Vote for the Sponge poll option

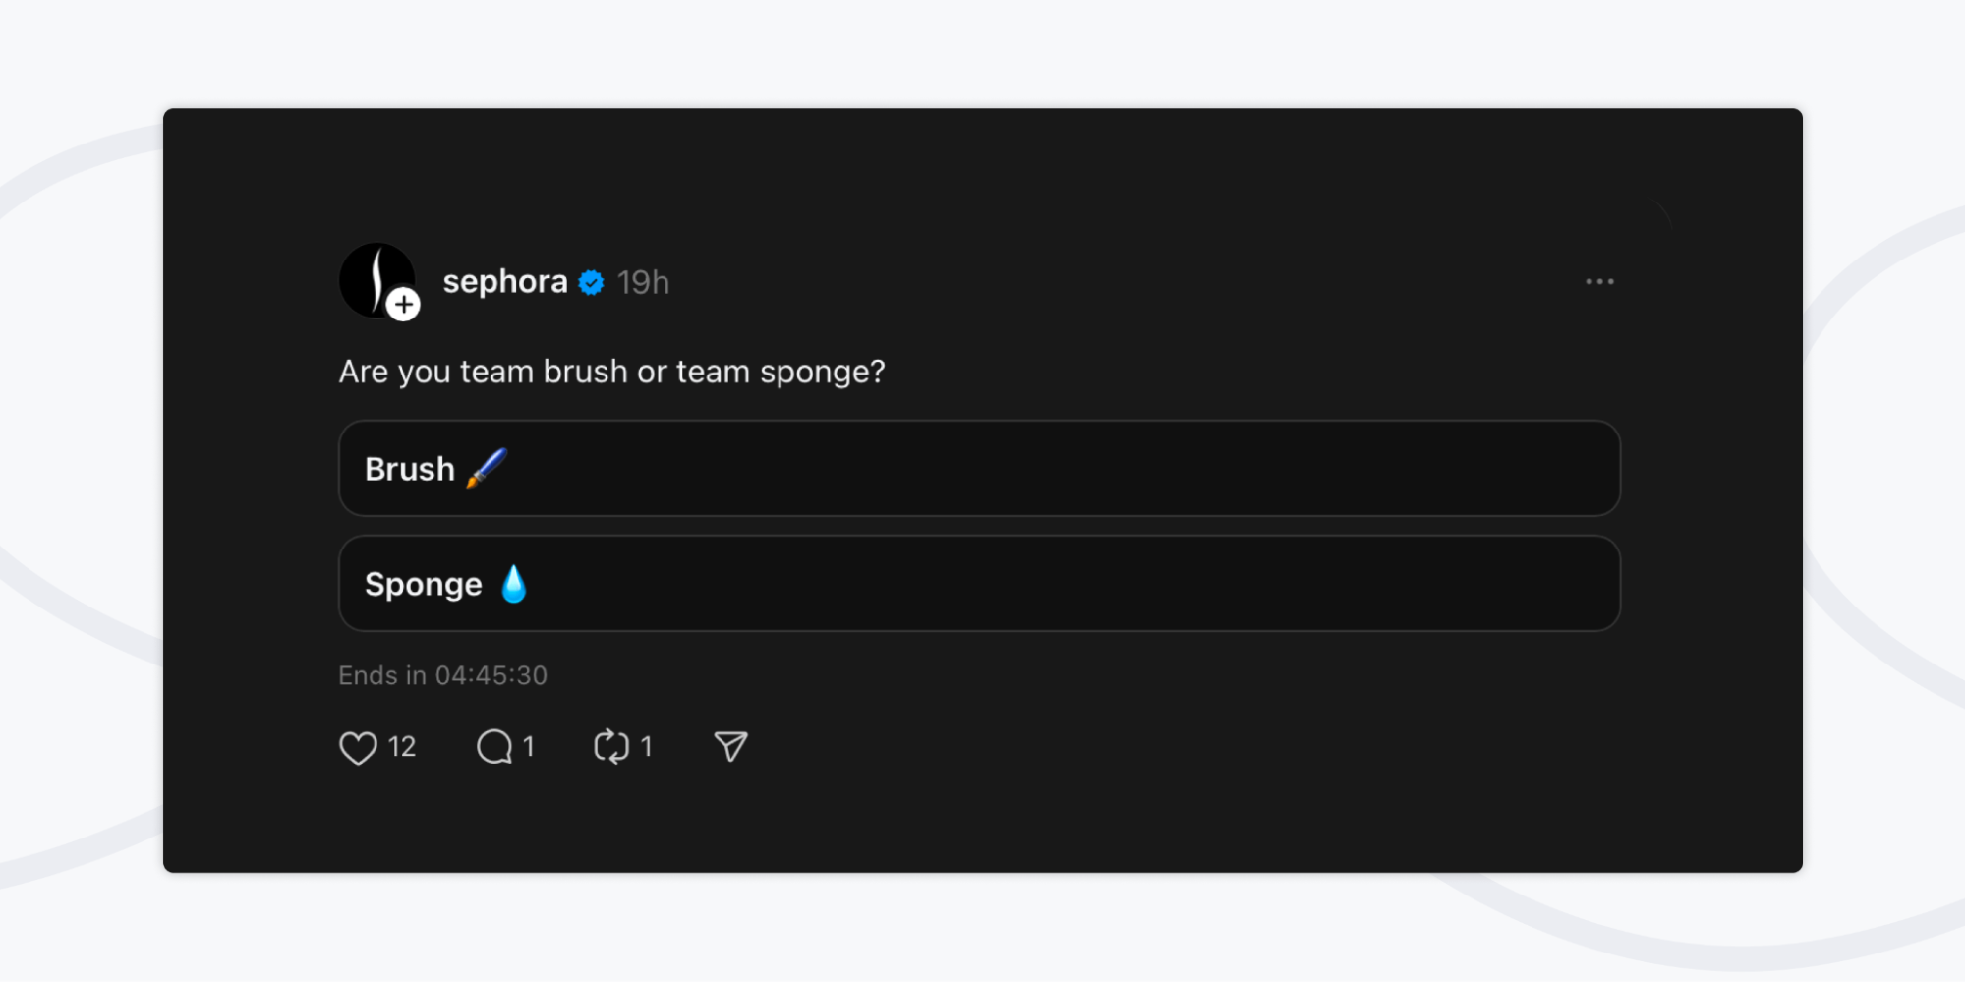pyautogui.click(x=978, y=584)
